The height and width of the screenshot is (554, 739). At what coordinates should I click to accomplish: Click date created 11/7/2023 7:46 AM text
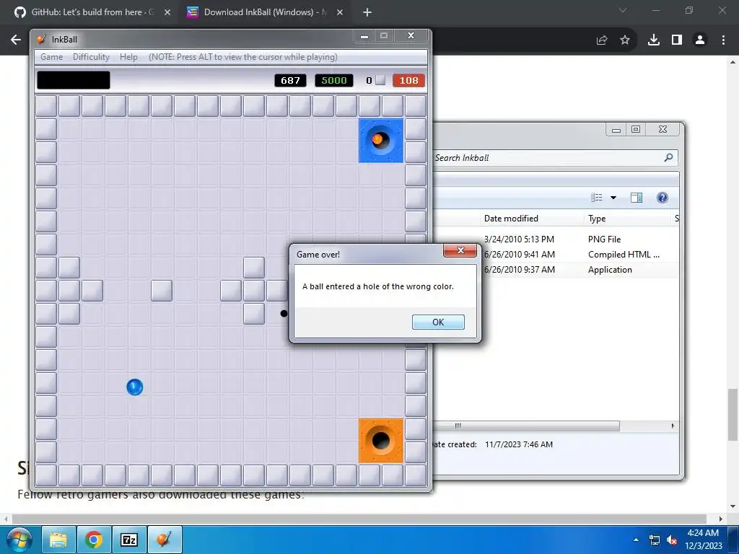519,444
